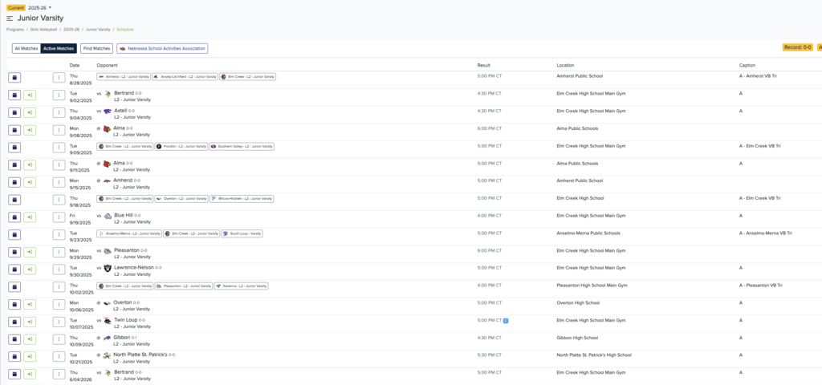Click blue badge next to Twin Loup time
822x385 pixels.
pyautogui.click(x=506, y=320)
